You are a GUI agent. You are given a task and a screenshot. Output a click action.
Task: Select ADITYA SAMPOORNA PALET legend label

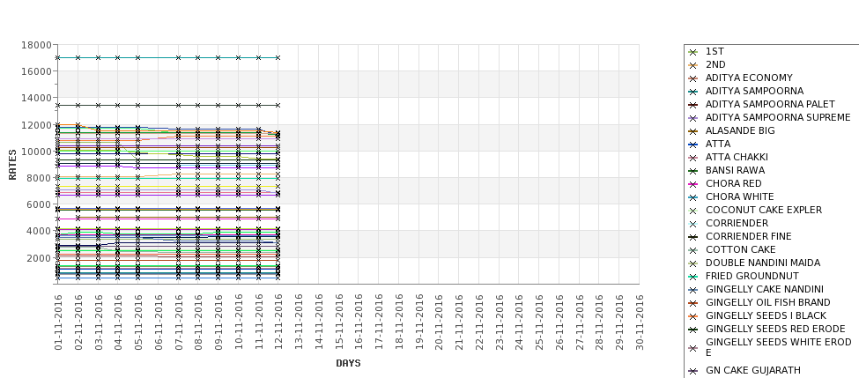tap(770, 104)
